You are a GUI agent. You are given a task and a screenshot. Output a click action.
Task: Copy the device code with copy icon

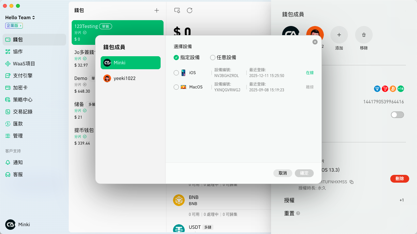point(352,182)
